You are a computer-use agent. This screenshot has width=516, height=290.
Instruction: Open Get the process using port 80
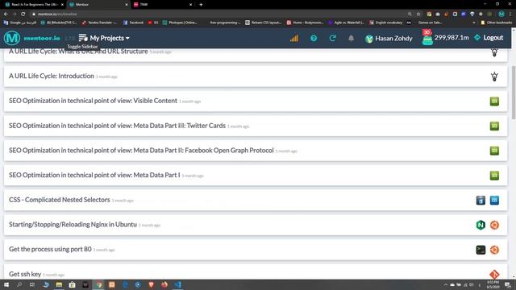tap(50, 249)
